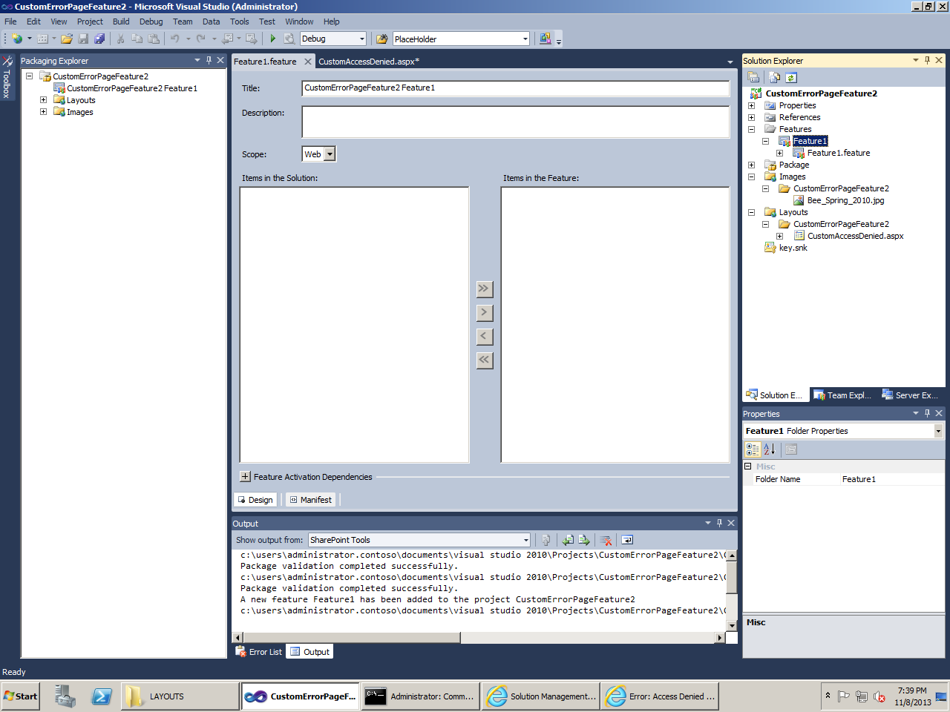
Task: Click the feature Title input field
Action: point(516,88)
